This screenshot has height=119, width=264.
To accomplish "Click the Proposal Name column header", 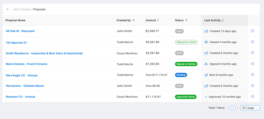I will [15, 20].
